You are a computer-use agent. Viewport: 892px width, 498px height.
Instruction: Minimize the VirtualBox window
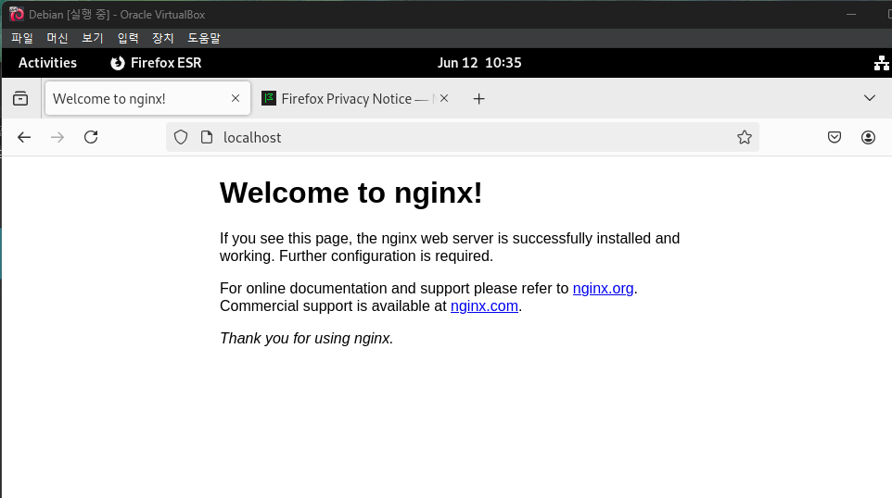coord(851,14)
